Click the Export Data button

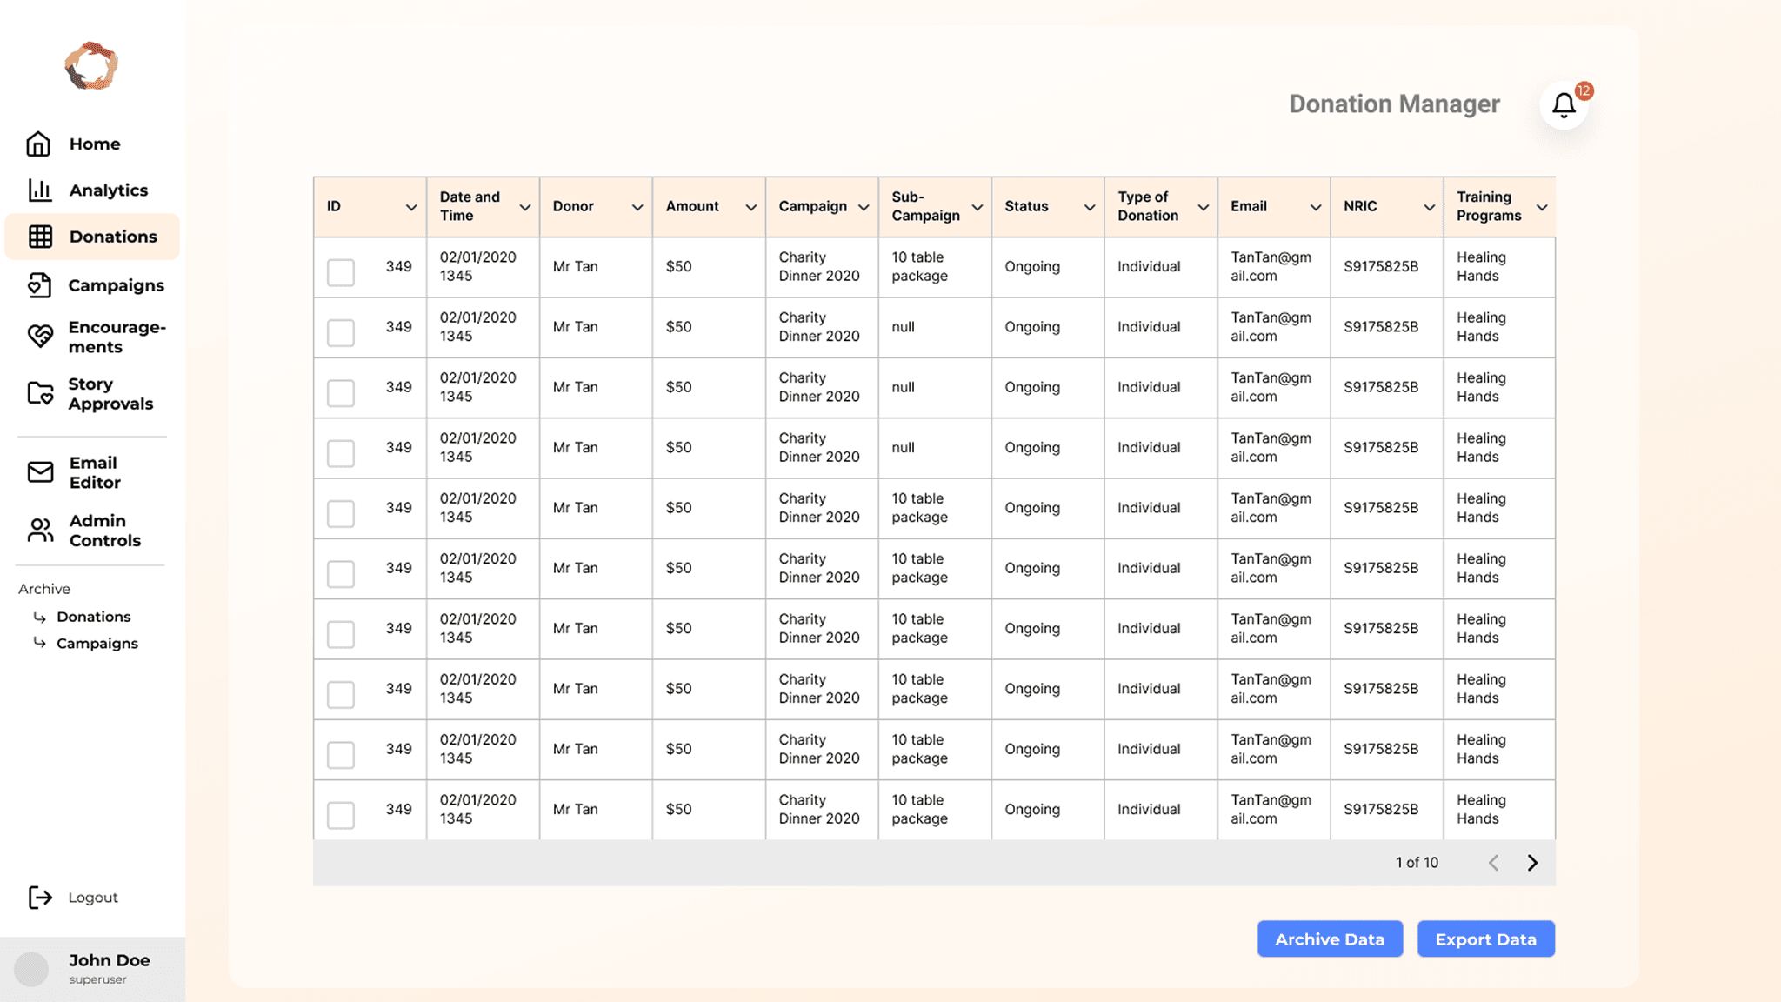(x=1485, y=939)
